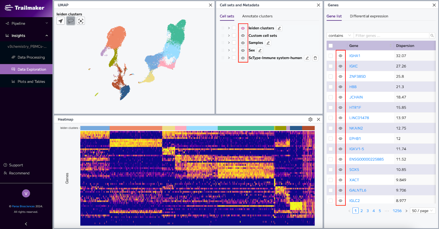Click the gene filter search icon
The height and width of the screenshot is (229, 439).
(x=432, y=36)
